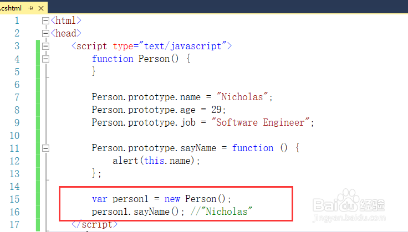Click the value 29 on line 8
This screenshot has width=408, height=232.
pos(216,110)
